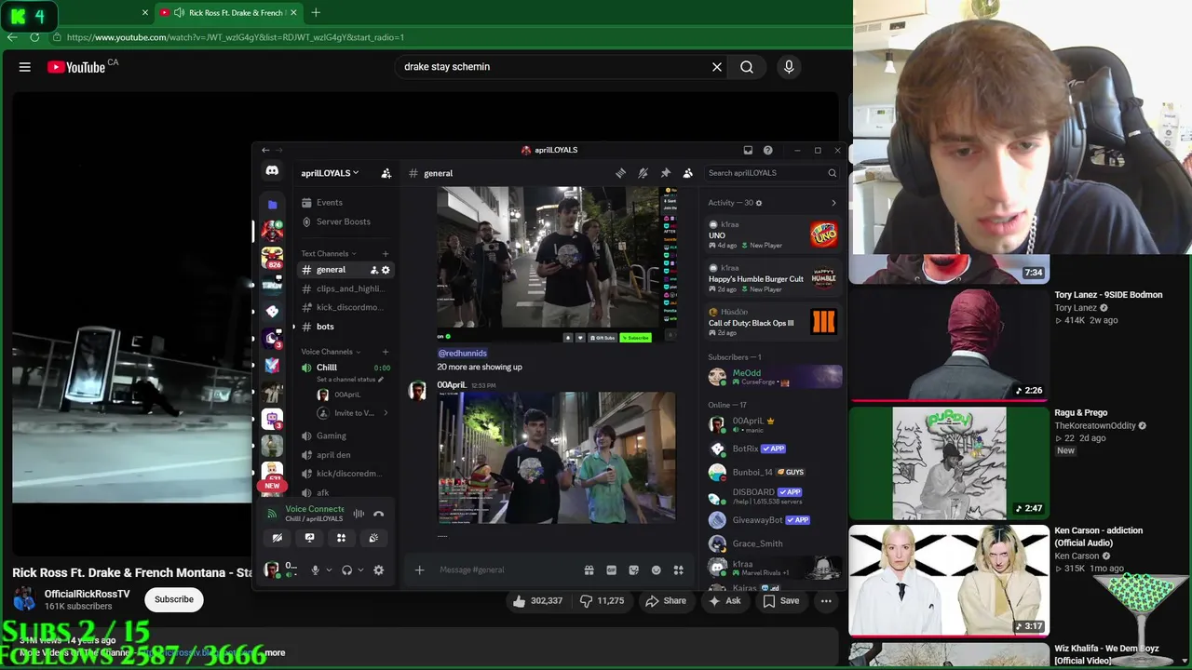Open the sticker picker
Screen dimensions: 1192x670
pos(633,569)
